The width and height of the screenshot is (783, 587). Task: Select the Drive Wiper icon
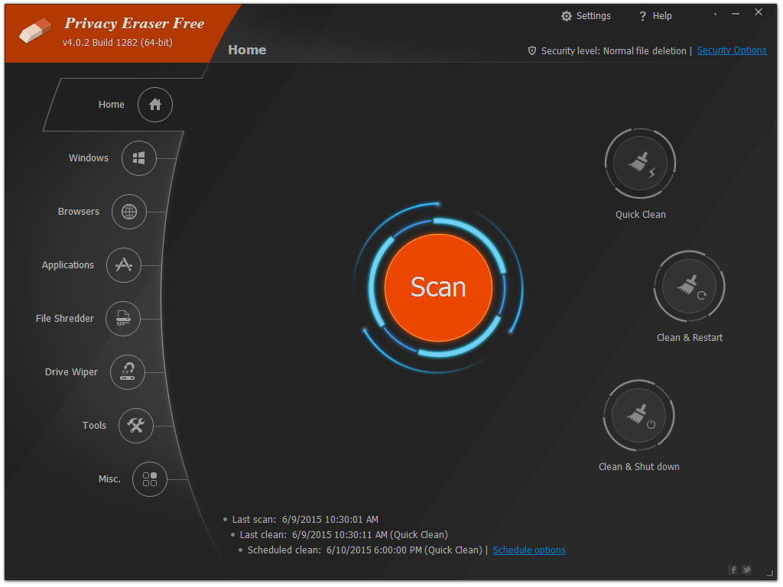tap(128, 372)
